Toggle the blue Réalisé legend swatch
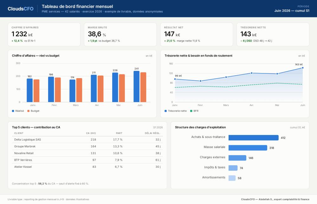 [13, 111]
